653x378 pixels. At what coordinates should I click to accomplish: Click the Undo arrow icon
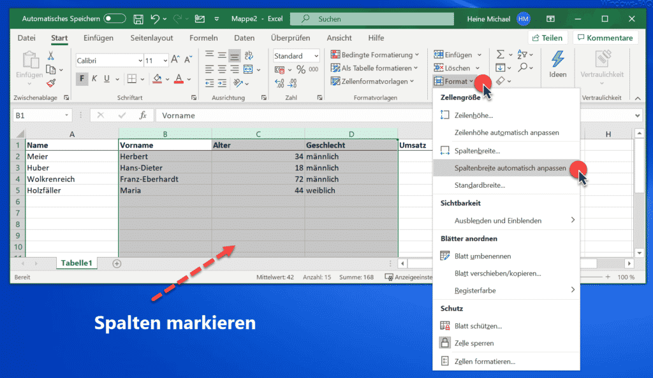(155, 18)
